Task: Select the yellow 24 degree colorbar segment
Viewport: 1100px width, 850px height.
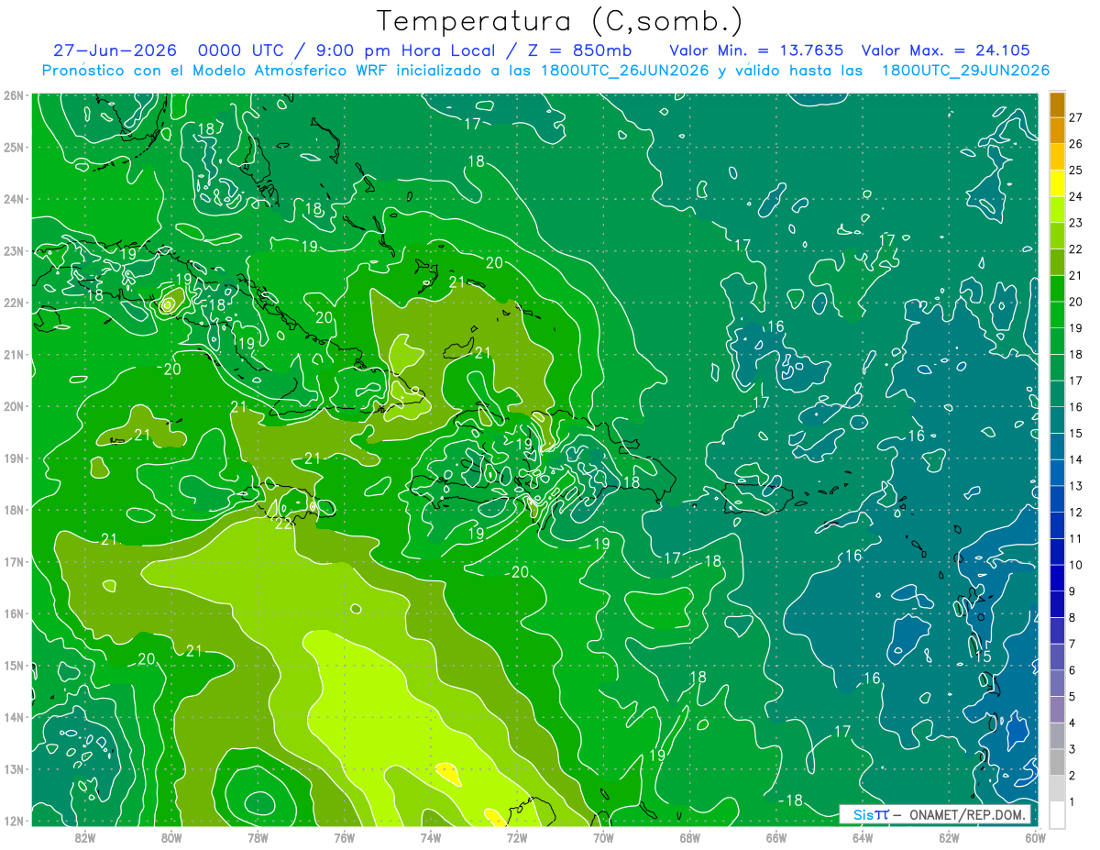Action: click(1057, 183)
